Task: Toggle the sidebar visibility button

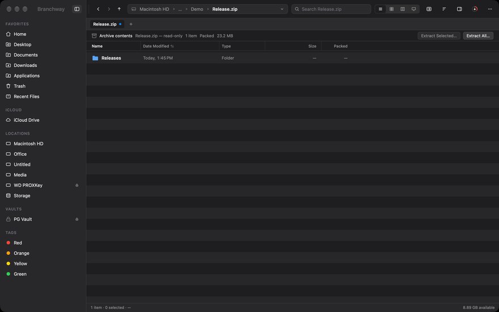Action: pos(77,9)
